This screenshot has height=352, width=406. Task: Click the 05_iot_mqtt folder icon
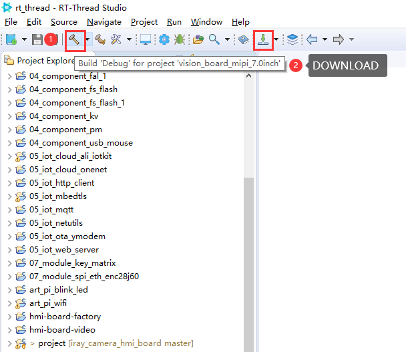pyautogui.click(x=21, y=210)
